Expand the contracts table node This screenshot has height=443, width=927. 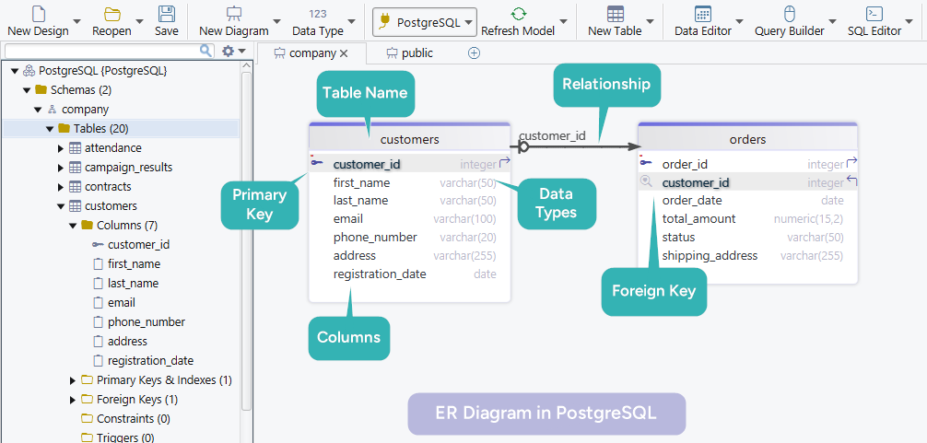click(61, 187)
